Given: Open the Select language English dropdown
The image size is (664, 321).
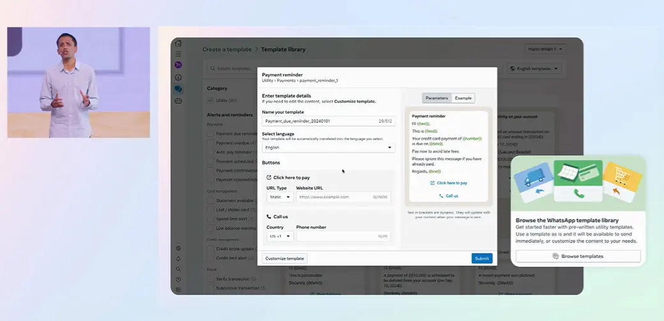Looking at the screenshot, I should pos(328,147).
